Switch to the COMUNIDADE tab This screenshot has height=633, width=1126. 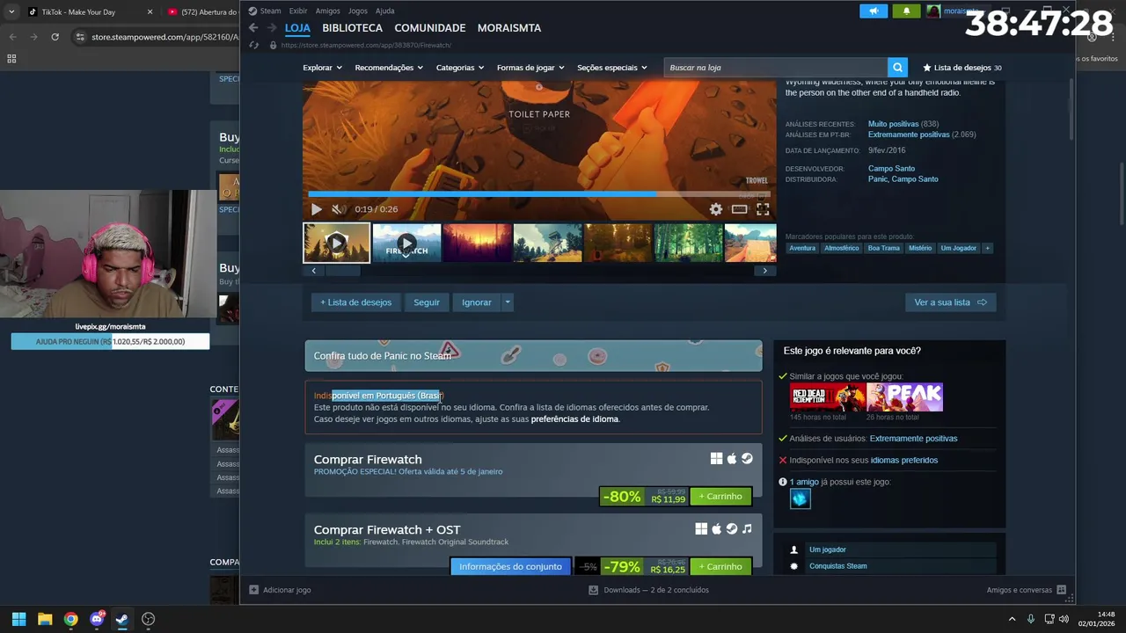click(x=430, y=28)
